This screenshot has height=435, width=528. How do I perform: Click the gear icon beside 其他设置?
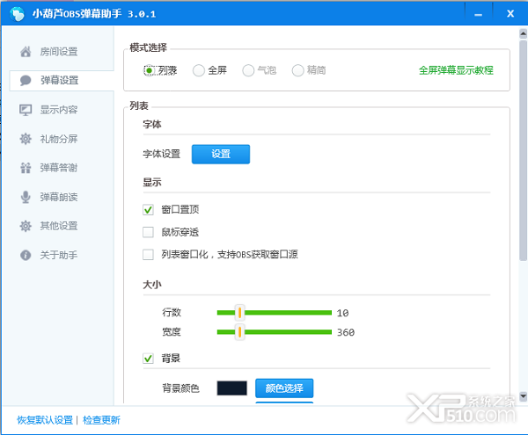26,226
